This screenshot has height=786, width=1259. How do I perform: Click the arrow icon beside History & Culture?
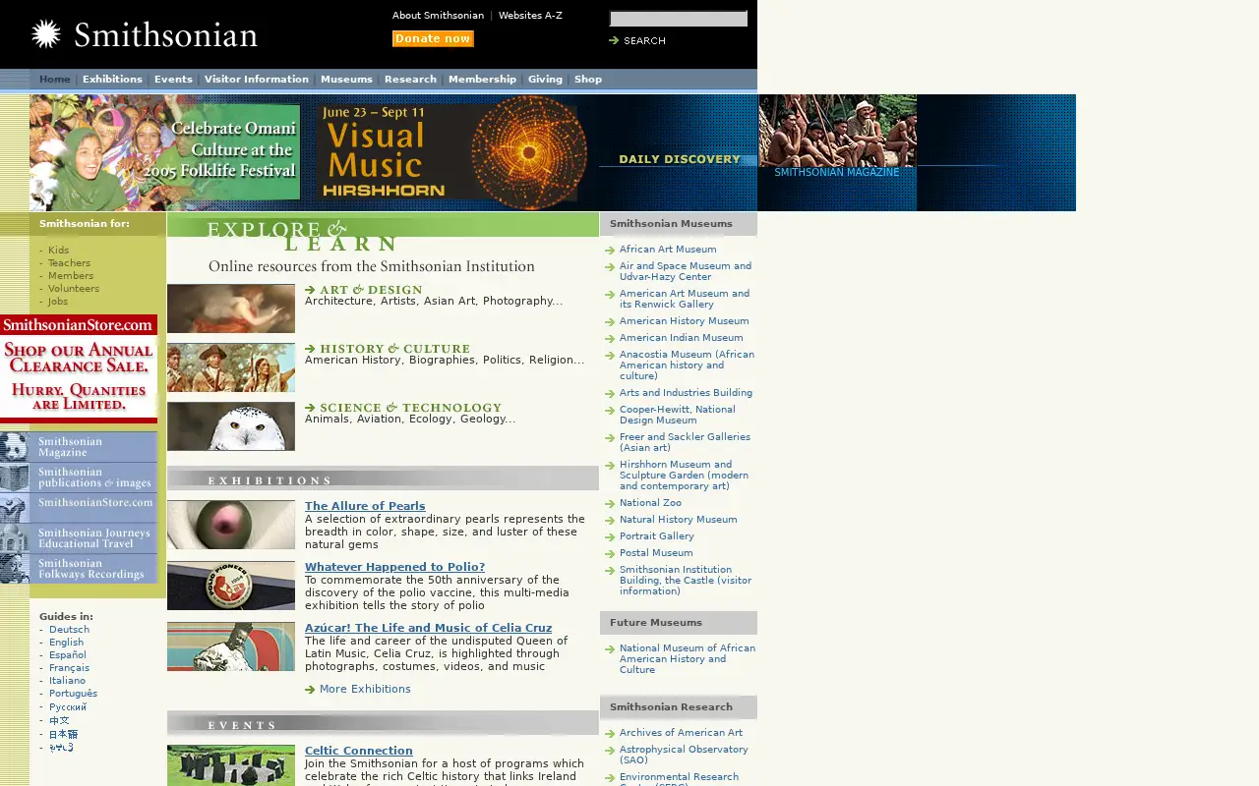pyautogui.click(x=310, y=349)
